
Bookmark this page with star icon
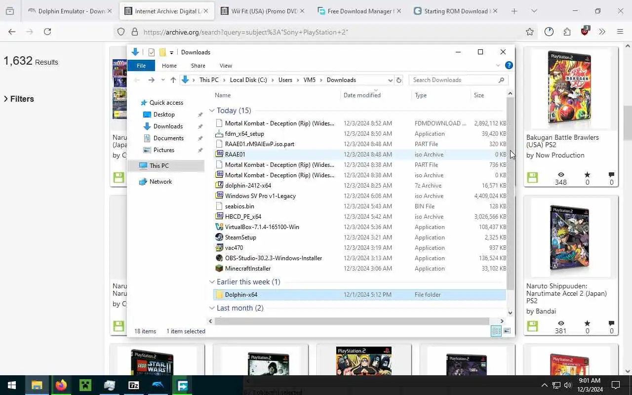[x=530, y=32]
